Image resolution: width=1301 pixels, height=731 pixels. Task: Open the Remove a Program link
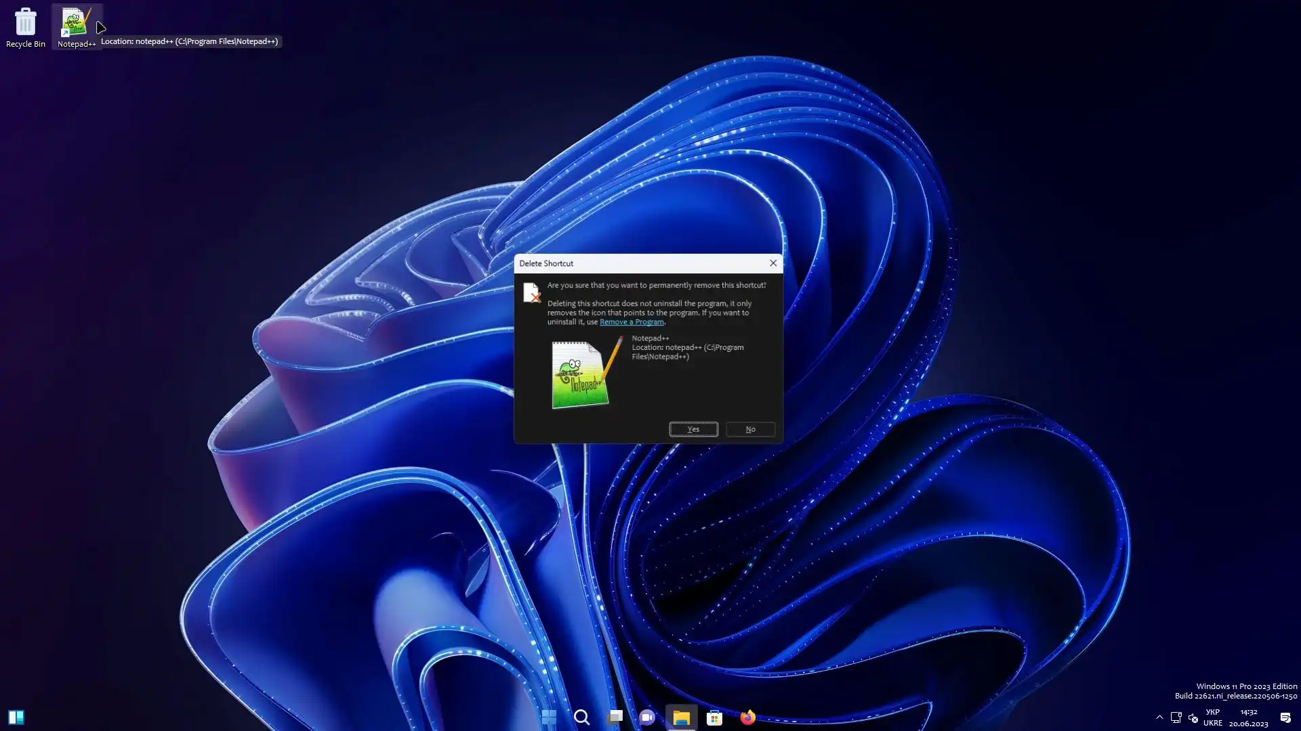[x=631, y=322]
